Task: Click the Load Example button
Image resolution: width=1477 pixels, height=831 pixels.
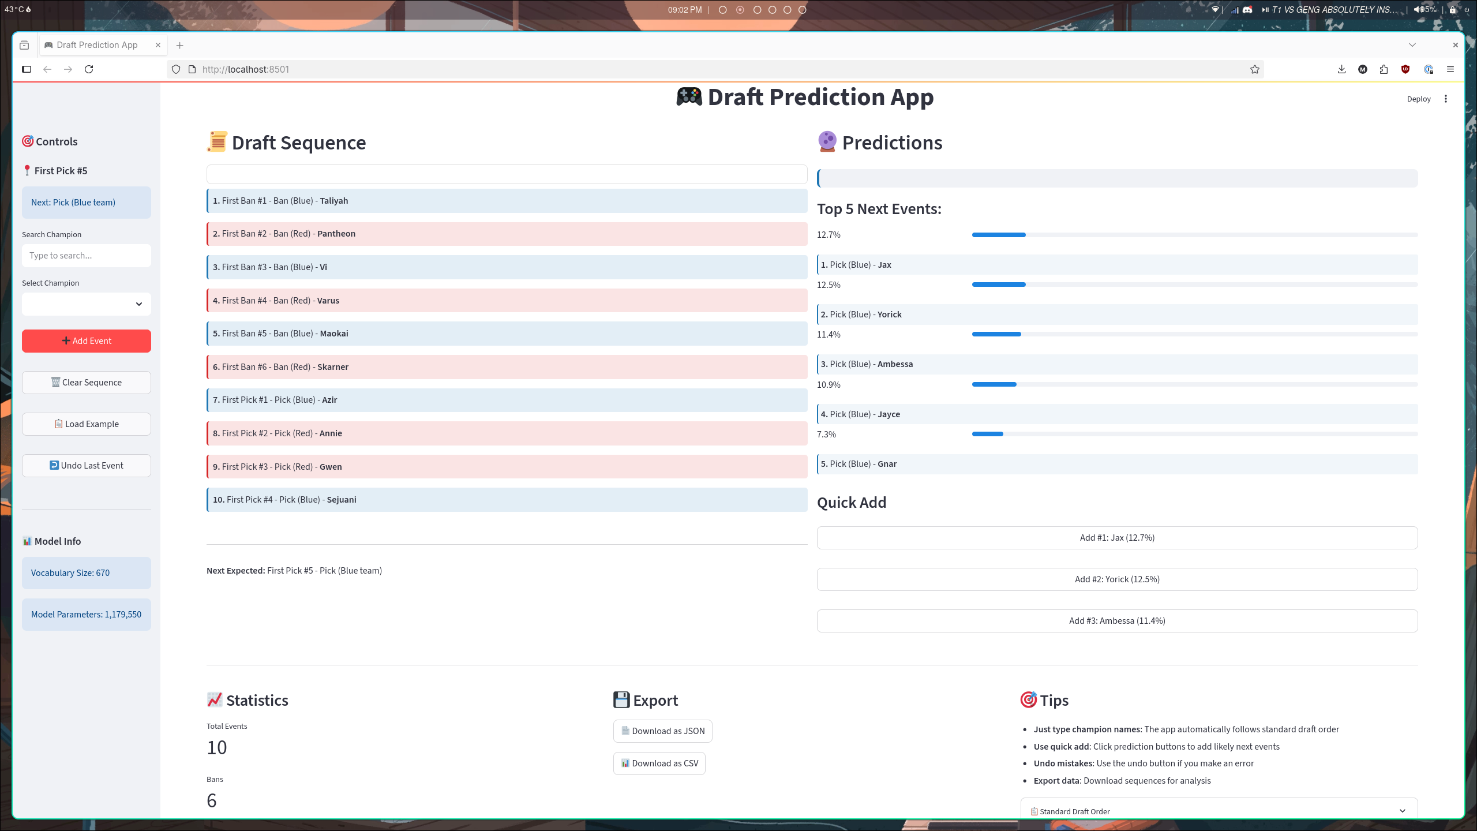Action: (87, 424)
